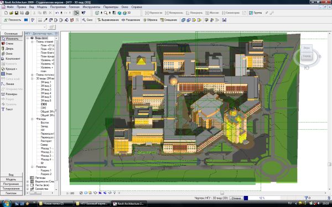
Task: Click the print icon in toolbar
Action: pos(27,13)
